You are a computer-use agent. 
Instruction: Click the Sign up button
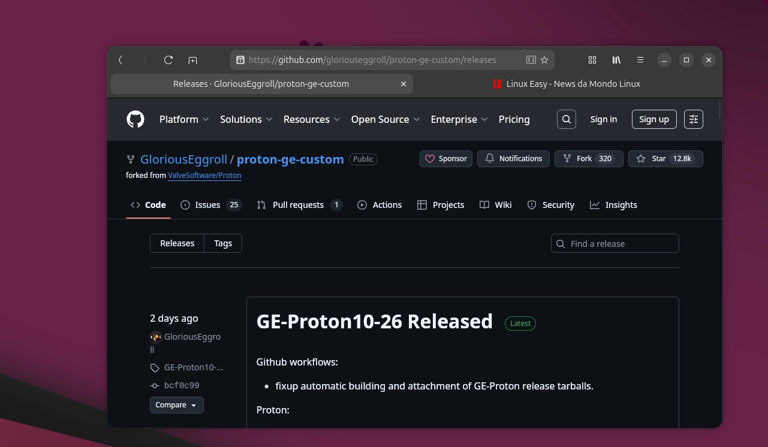[x=653, y=119]
